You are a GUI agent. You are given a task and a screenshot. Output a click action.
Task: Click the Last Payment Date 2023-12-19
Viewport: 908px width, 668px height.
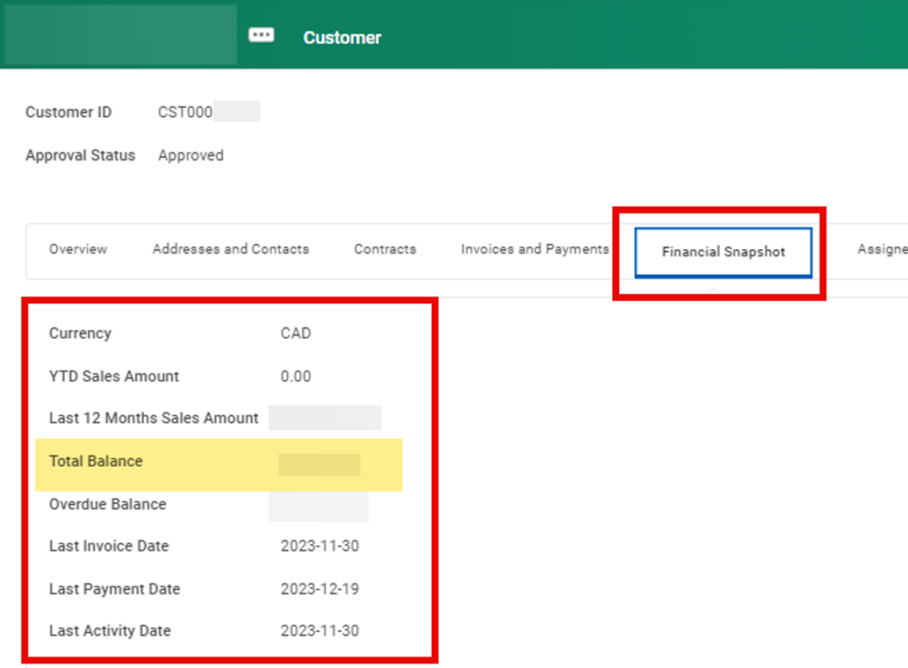[319, 589]
